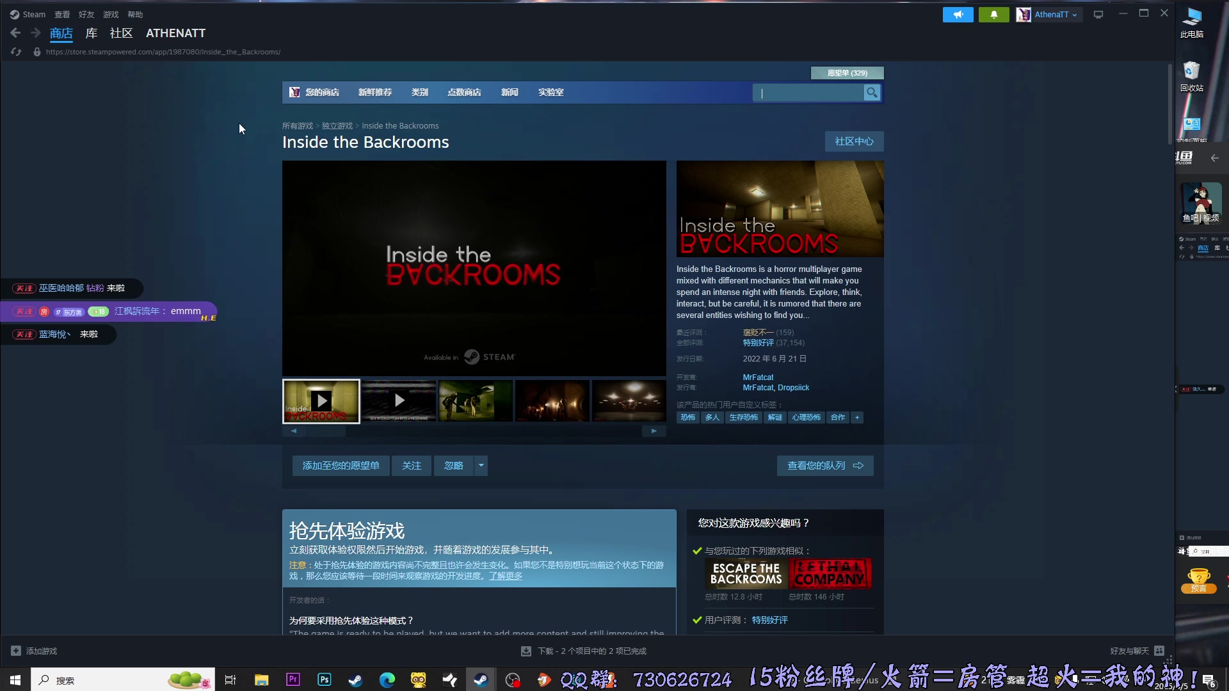Click the 愿望单 (329) button
Viewport: 1229px width, 691px height.
pyautogui.click(x=847, y=73)
